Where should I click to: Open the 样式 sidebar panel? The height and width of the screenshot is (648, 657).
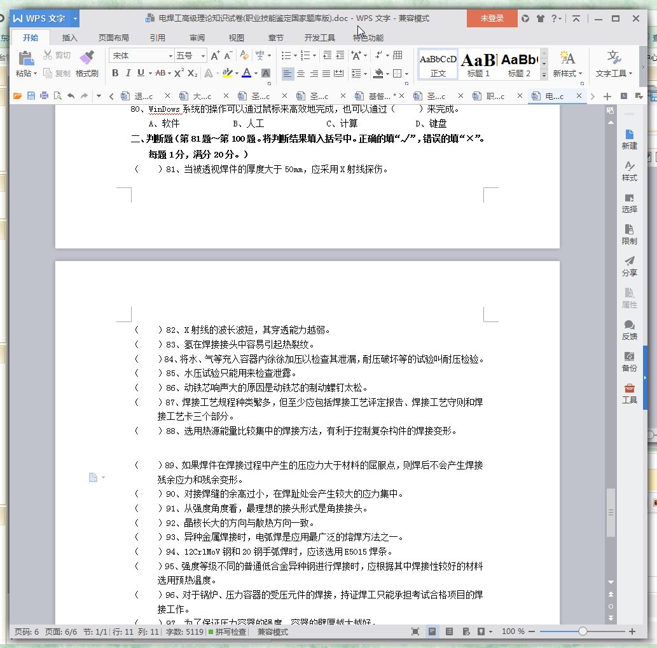(630, 171)
